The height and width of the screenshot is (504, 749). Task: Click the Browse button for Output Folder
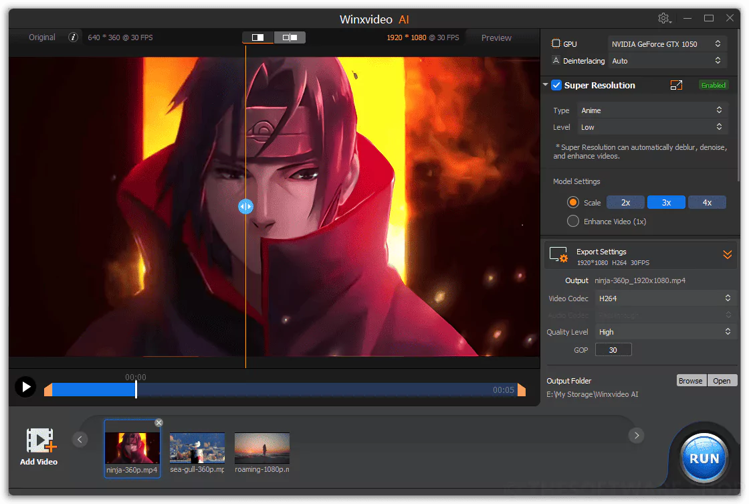pos(691,380)
